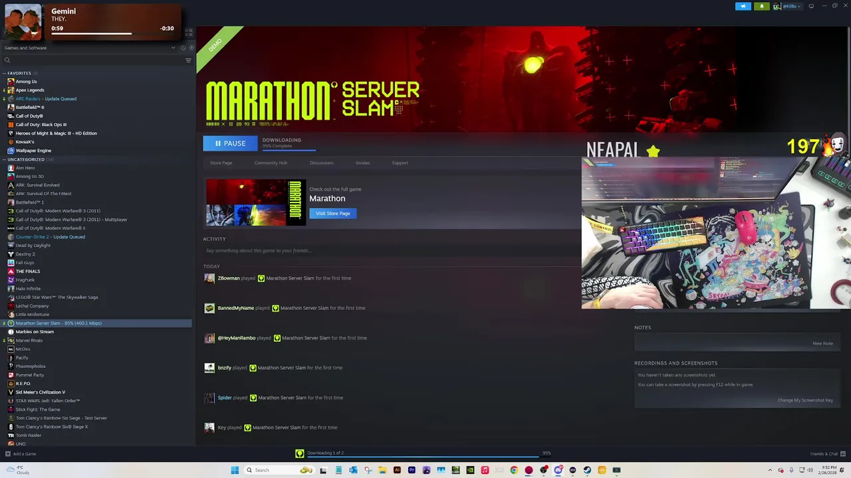Click Spider's avatar in activity
851x478 pixels.
pyautogui.click(x=209, y=398)
